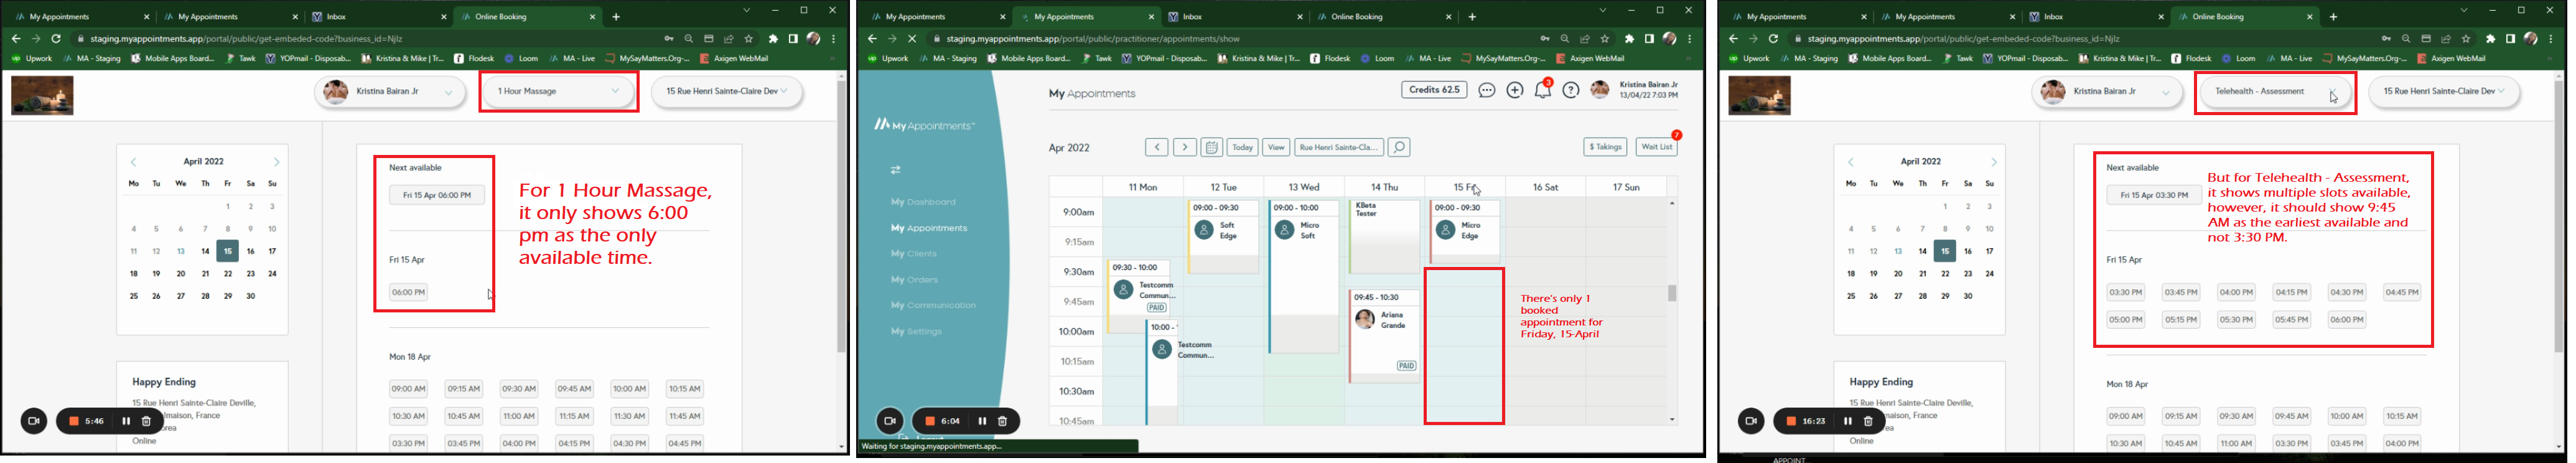
Task: Expand the Telehealth - Assessment service dropdown
Action: [2274, 91]
